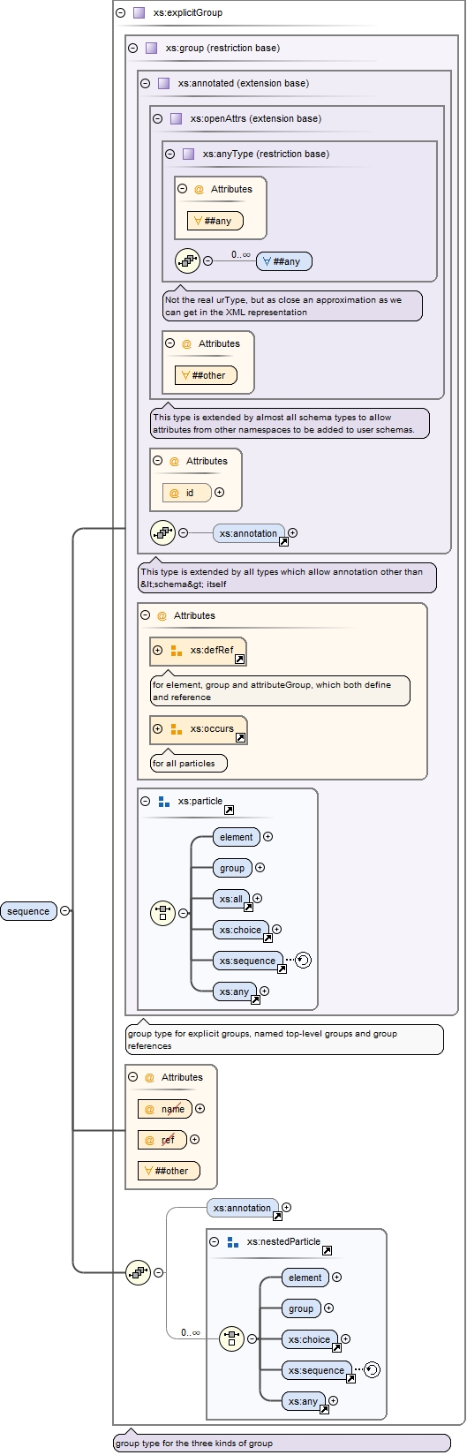Expand the xs:occurs attribute group
Image resolution: width=467 pixels, height=1455 pixels.
[x=158, y=729]
